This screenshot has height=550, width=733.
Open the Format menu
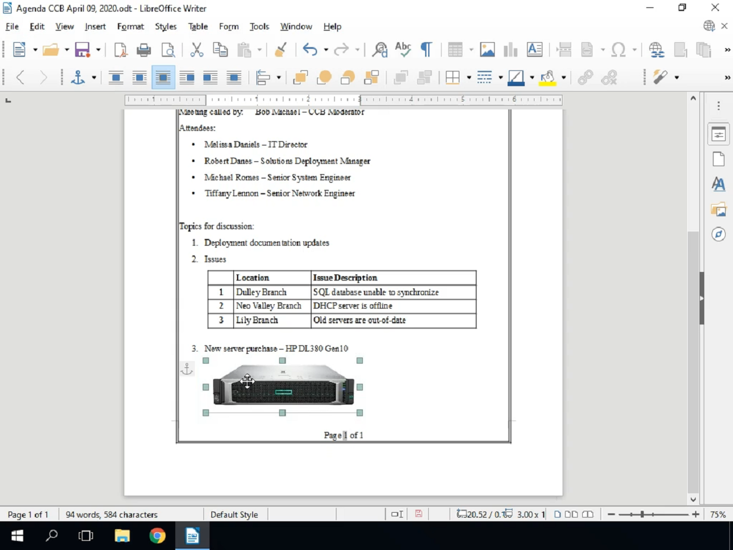pyautogui.click(x=131, y=26)
